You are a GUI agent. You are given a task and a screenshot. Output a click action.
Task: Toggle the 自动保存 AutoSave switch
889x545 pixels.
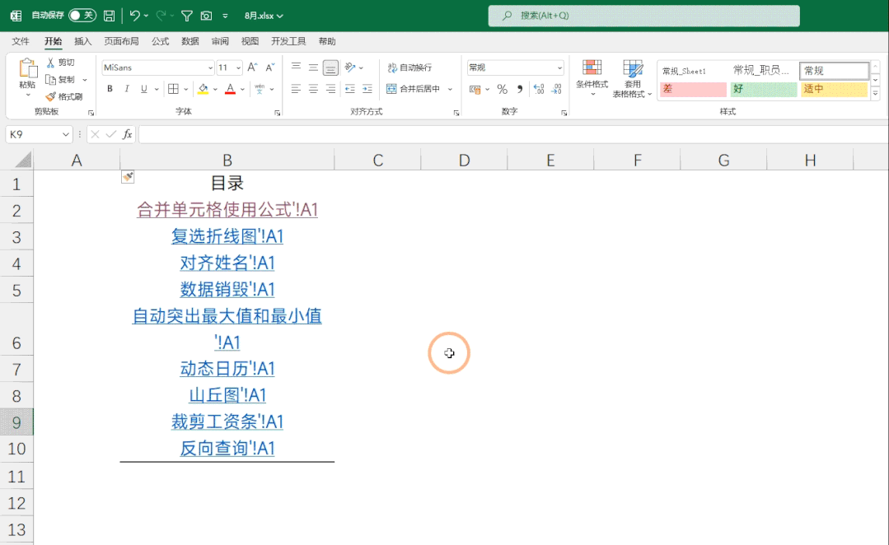[x=82, y=16]
